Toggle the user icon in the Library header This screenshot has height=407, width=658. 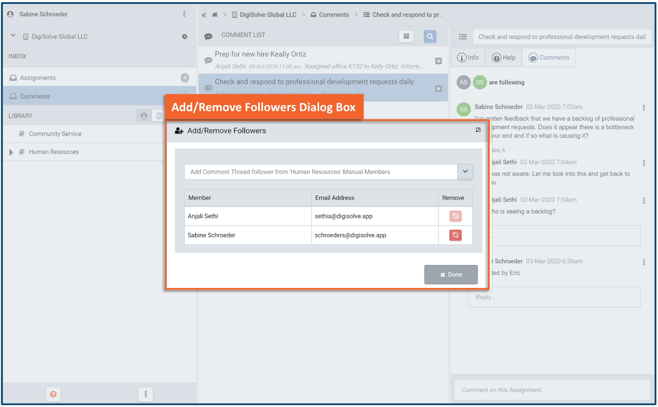point(144,116)
